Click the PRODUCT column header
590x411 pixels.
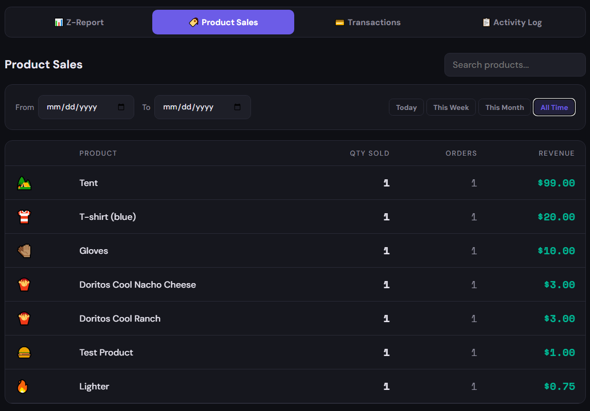click(x=98, y=153)
